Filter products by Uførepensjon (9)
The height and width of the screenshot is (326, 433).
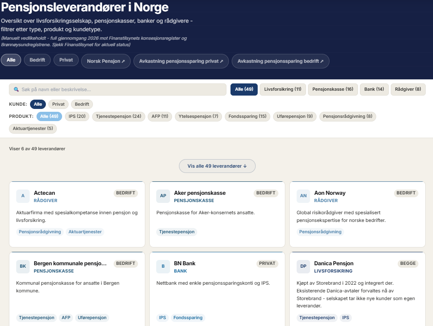[295, 116]
